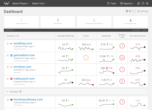Switch to large rows view

click(x=127, y=11)
